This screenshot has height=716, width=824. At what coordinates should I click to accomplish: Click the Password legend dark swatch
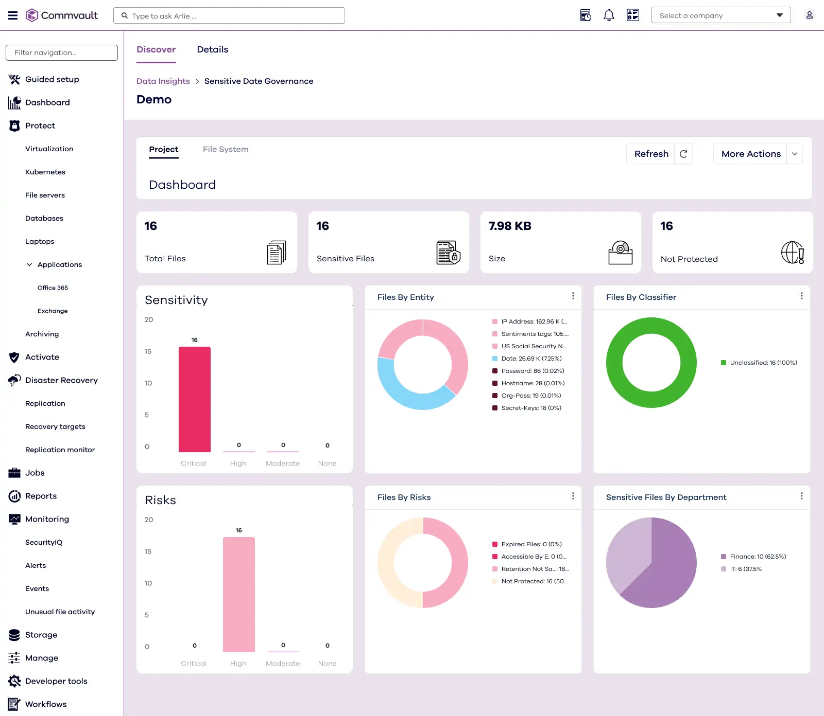[x=495, y=371]
